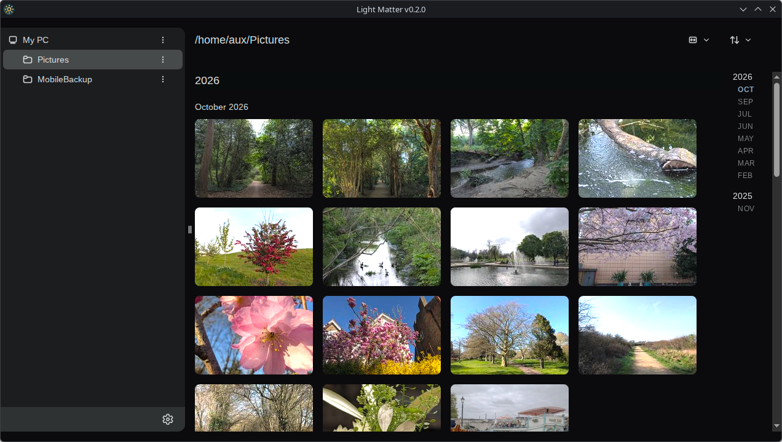Click the /home/aux/Pictures path heading

pyautogui.click(x=242, y=40)
